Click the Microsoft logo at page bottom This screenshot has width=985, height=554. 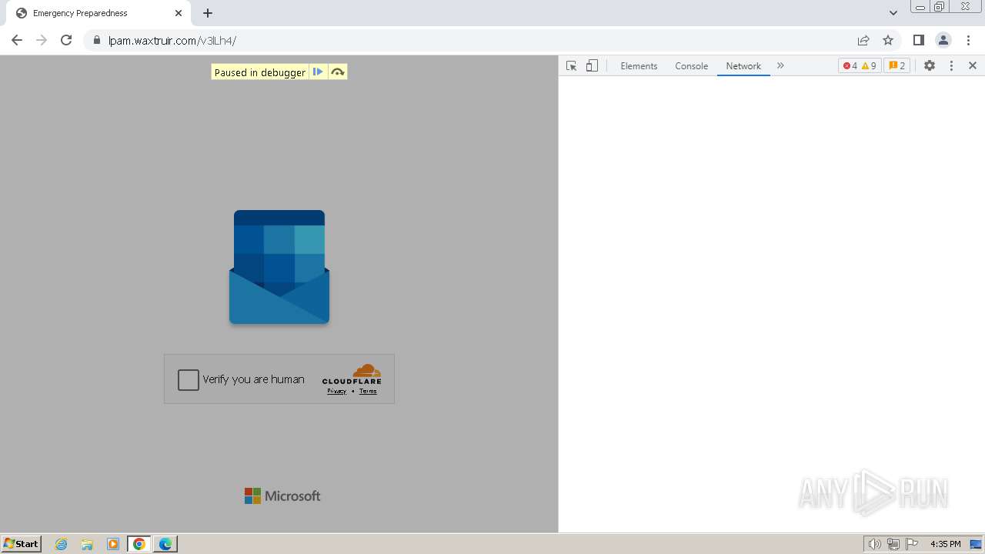[x=282, y=496]
